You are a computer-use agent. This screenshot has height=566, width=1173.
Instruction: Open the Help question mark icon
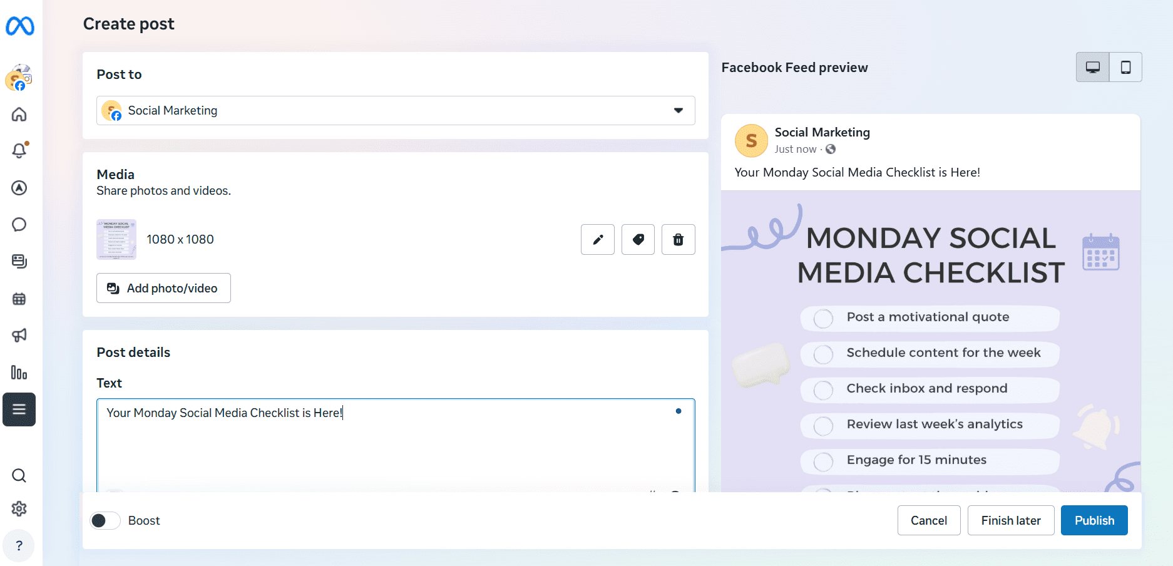tap(19, 545)
